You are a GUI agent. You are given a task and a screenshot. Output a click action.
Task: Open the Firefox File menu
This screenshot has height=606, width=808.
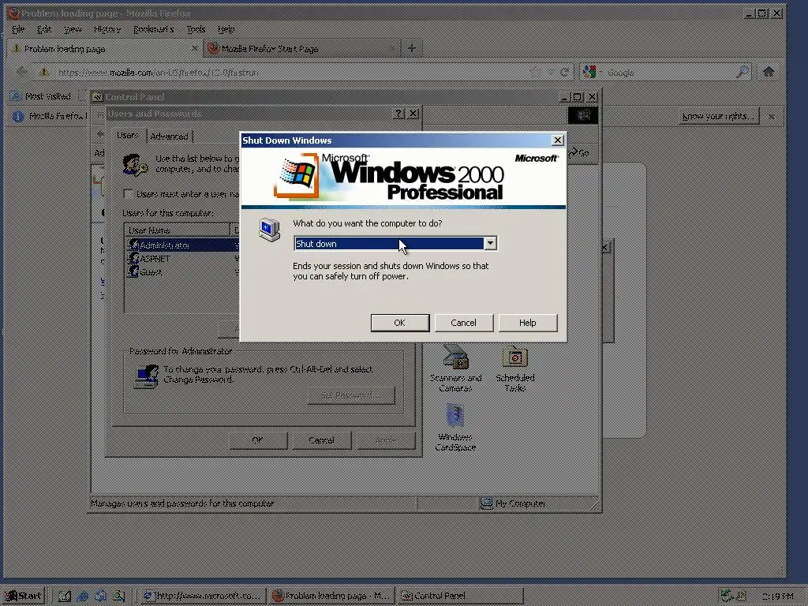pos(18,29)
